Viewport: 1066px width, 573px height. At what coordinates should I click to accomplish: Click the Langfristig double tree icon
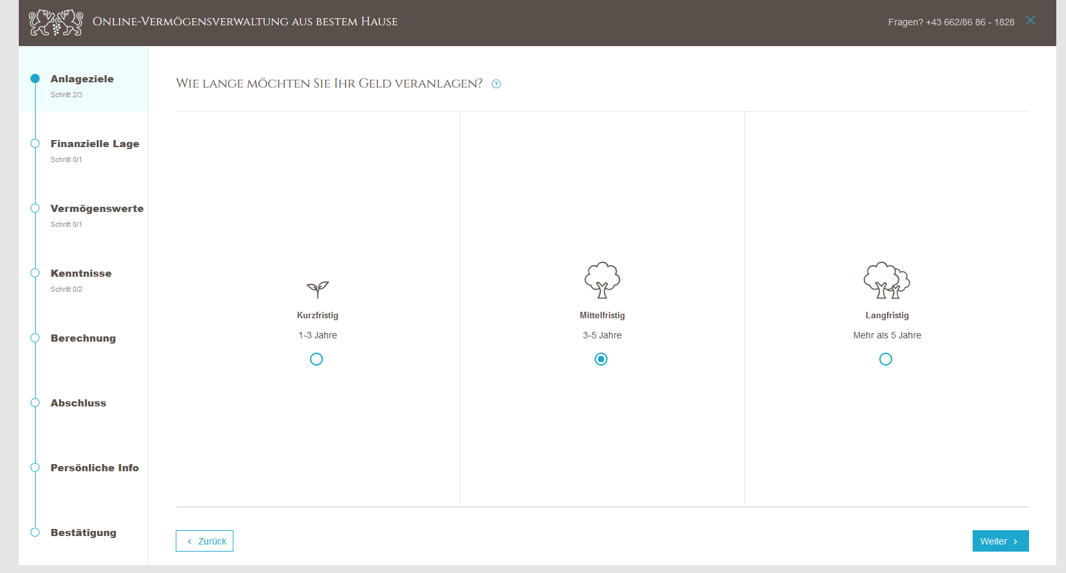click(x=886, y=280)
